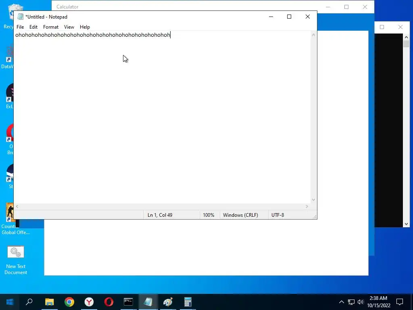Click the Ln 1, Col 49 status entry
Image resolution: width=413 pixels, height=310 pixels.
(160, 215)
